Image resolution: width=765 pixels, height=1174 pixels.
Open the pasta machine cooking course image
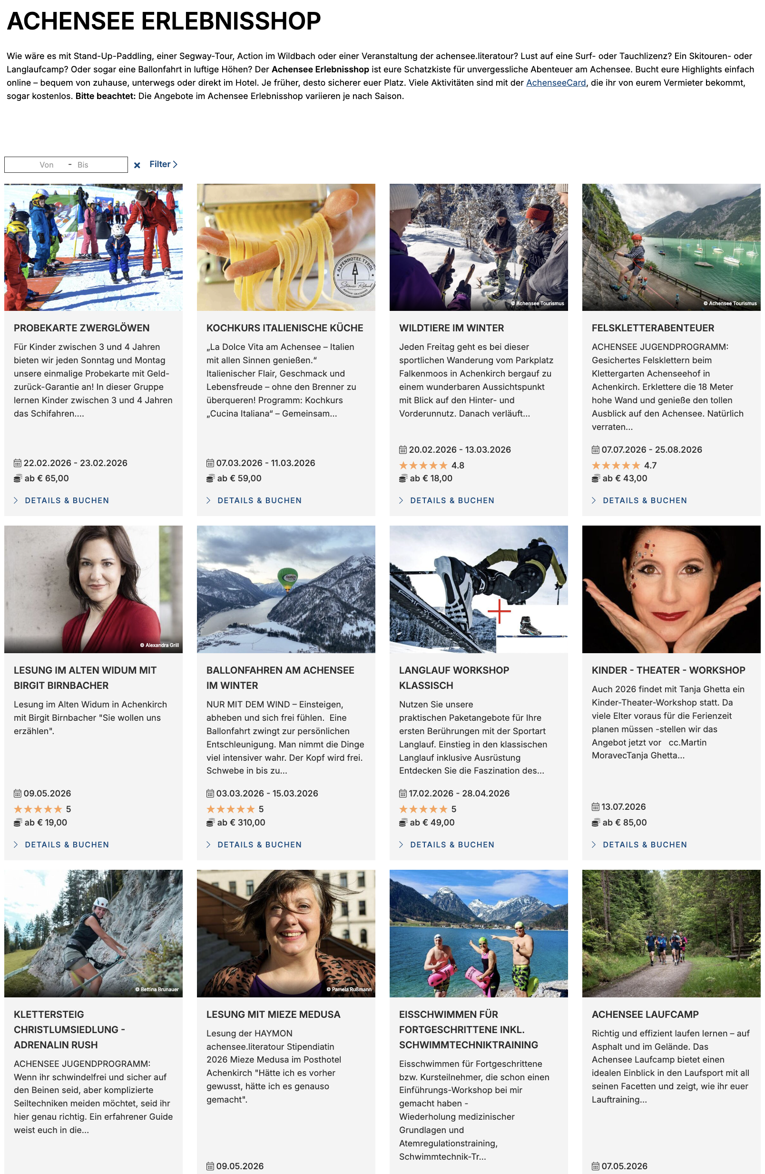click(286, 247)
